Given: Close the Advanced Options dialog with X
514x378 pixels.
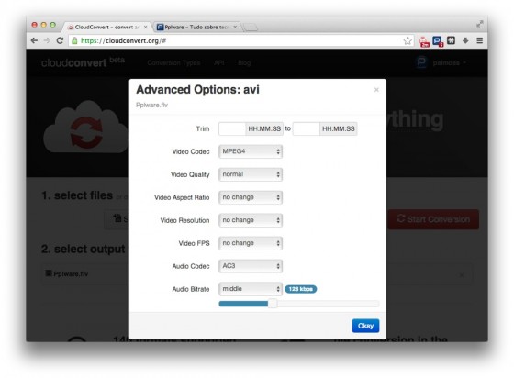Looking at the screenshot, I should [376, 90].
